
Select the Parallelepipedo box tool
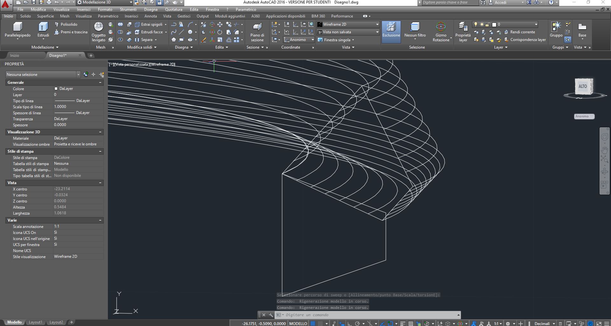18,30
